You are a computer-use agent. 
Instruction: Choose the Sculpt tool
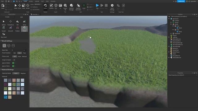4,29
